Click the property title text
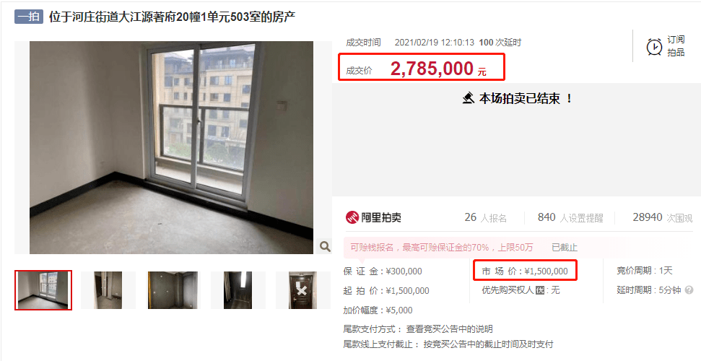Screen dimensions: 701x361 (172, 17)
